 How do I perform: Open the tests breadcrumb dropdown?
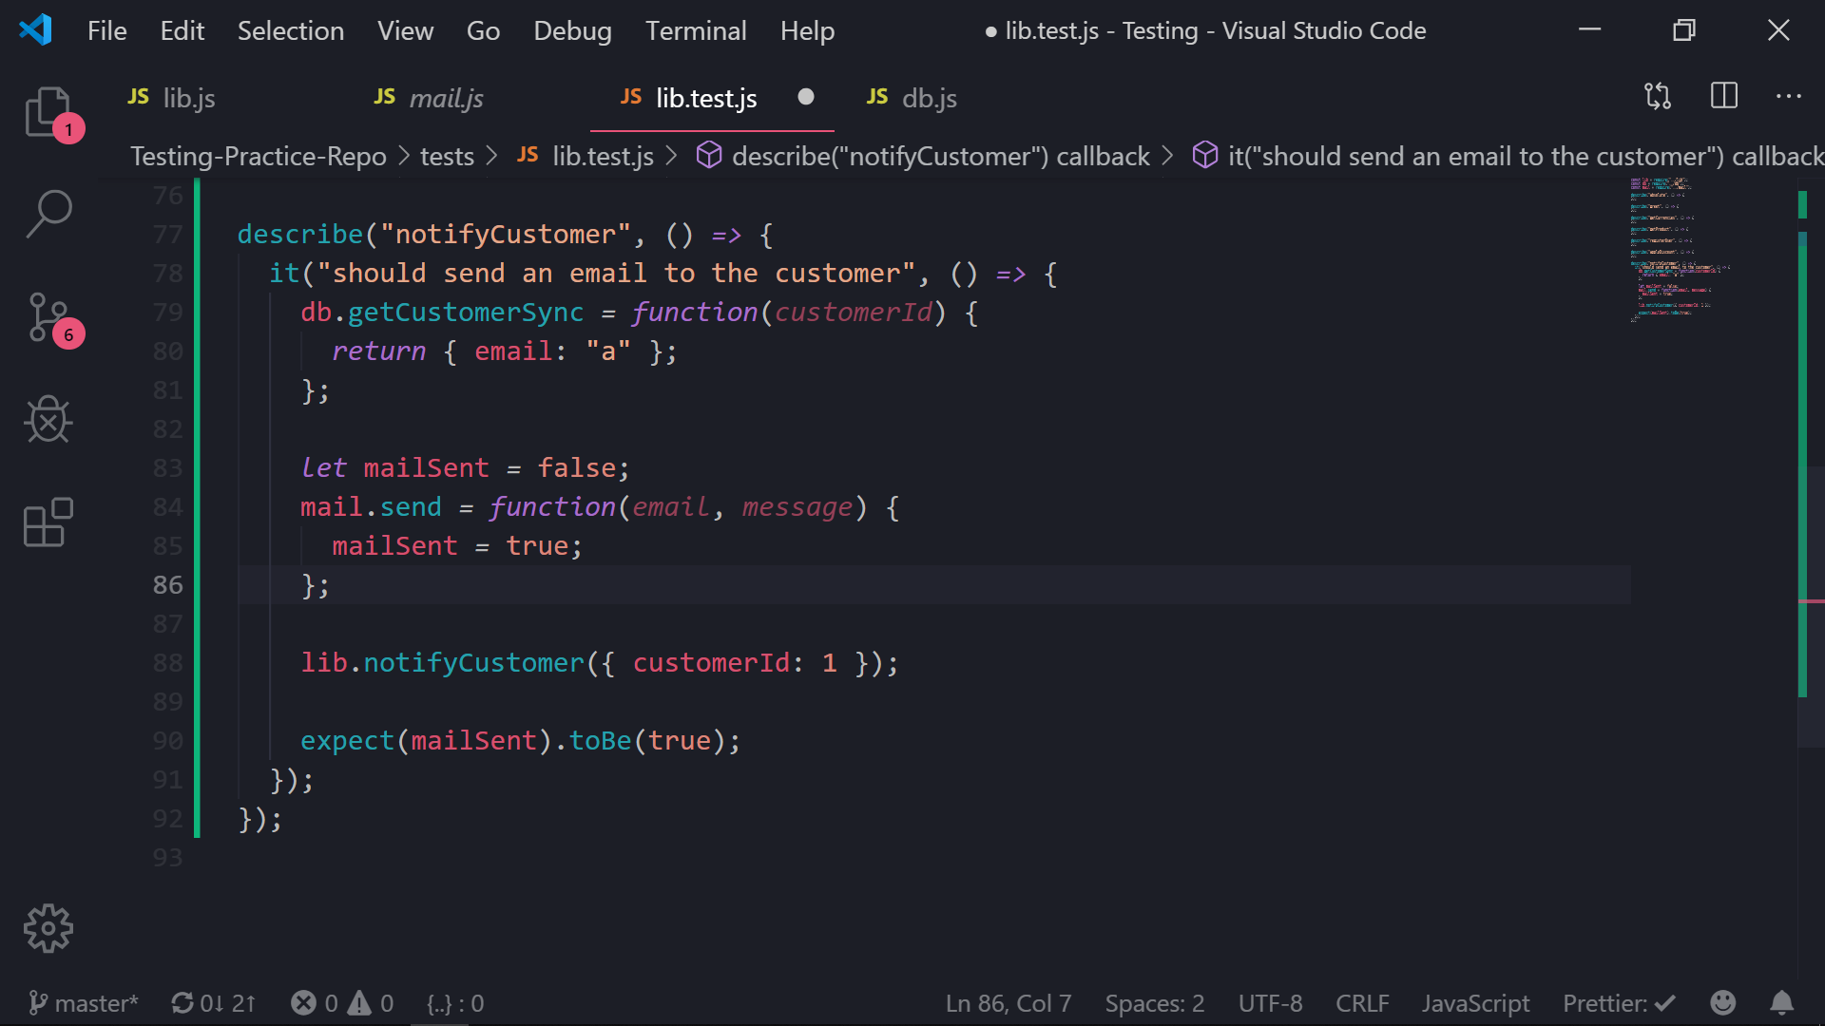tap(447, 156)
